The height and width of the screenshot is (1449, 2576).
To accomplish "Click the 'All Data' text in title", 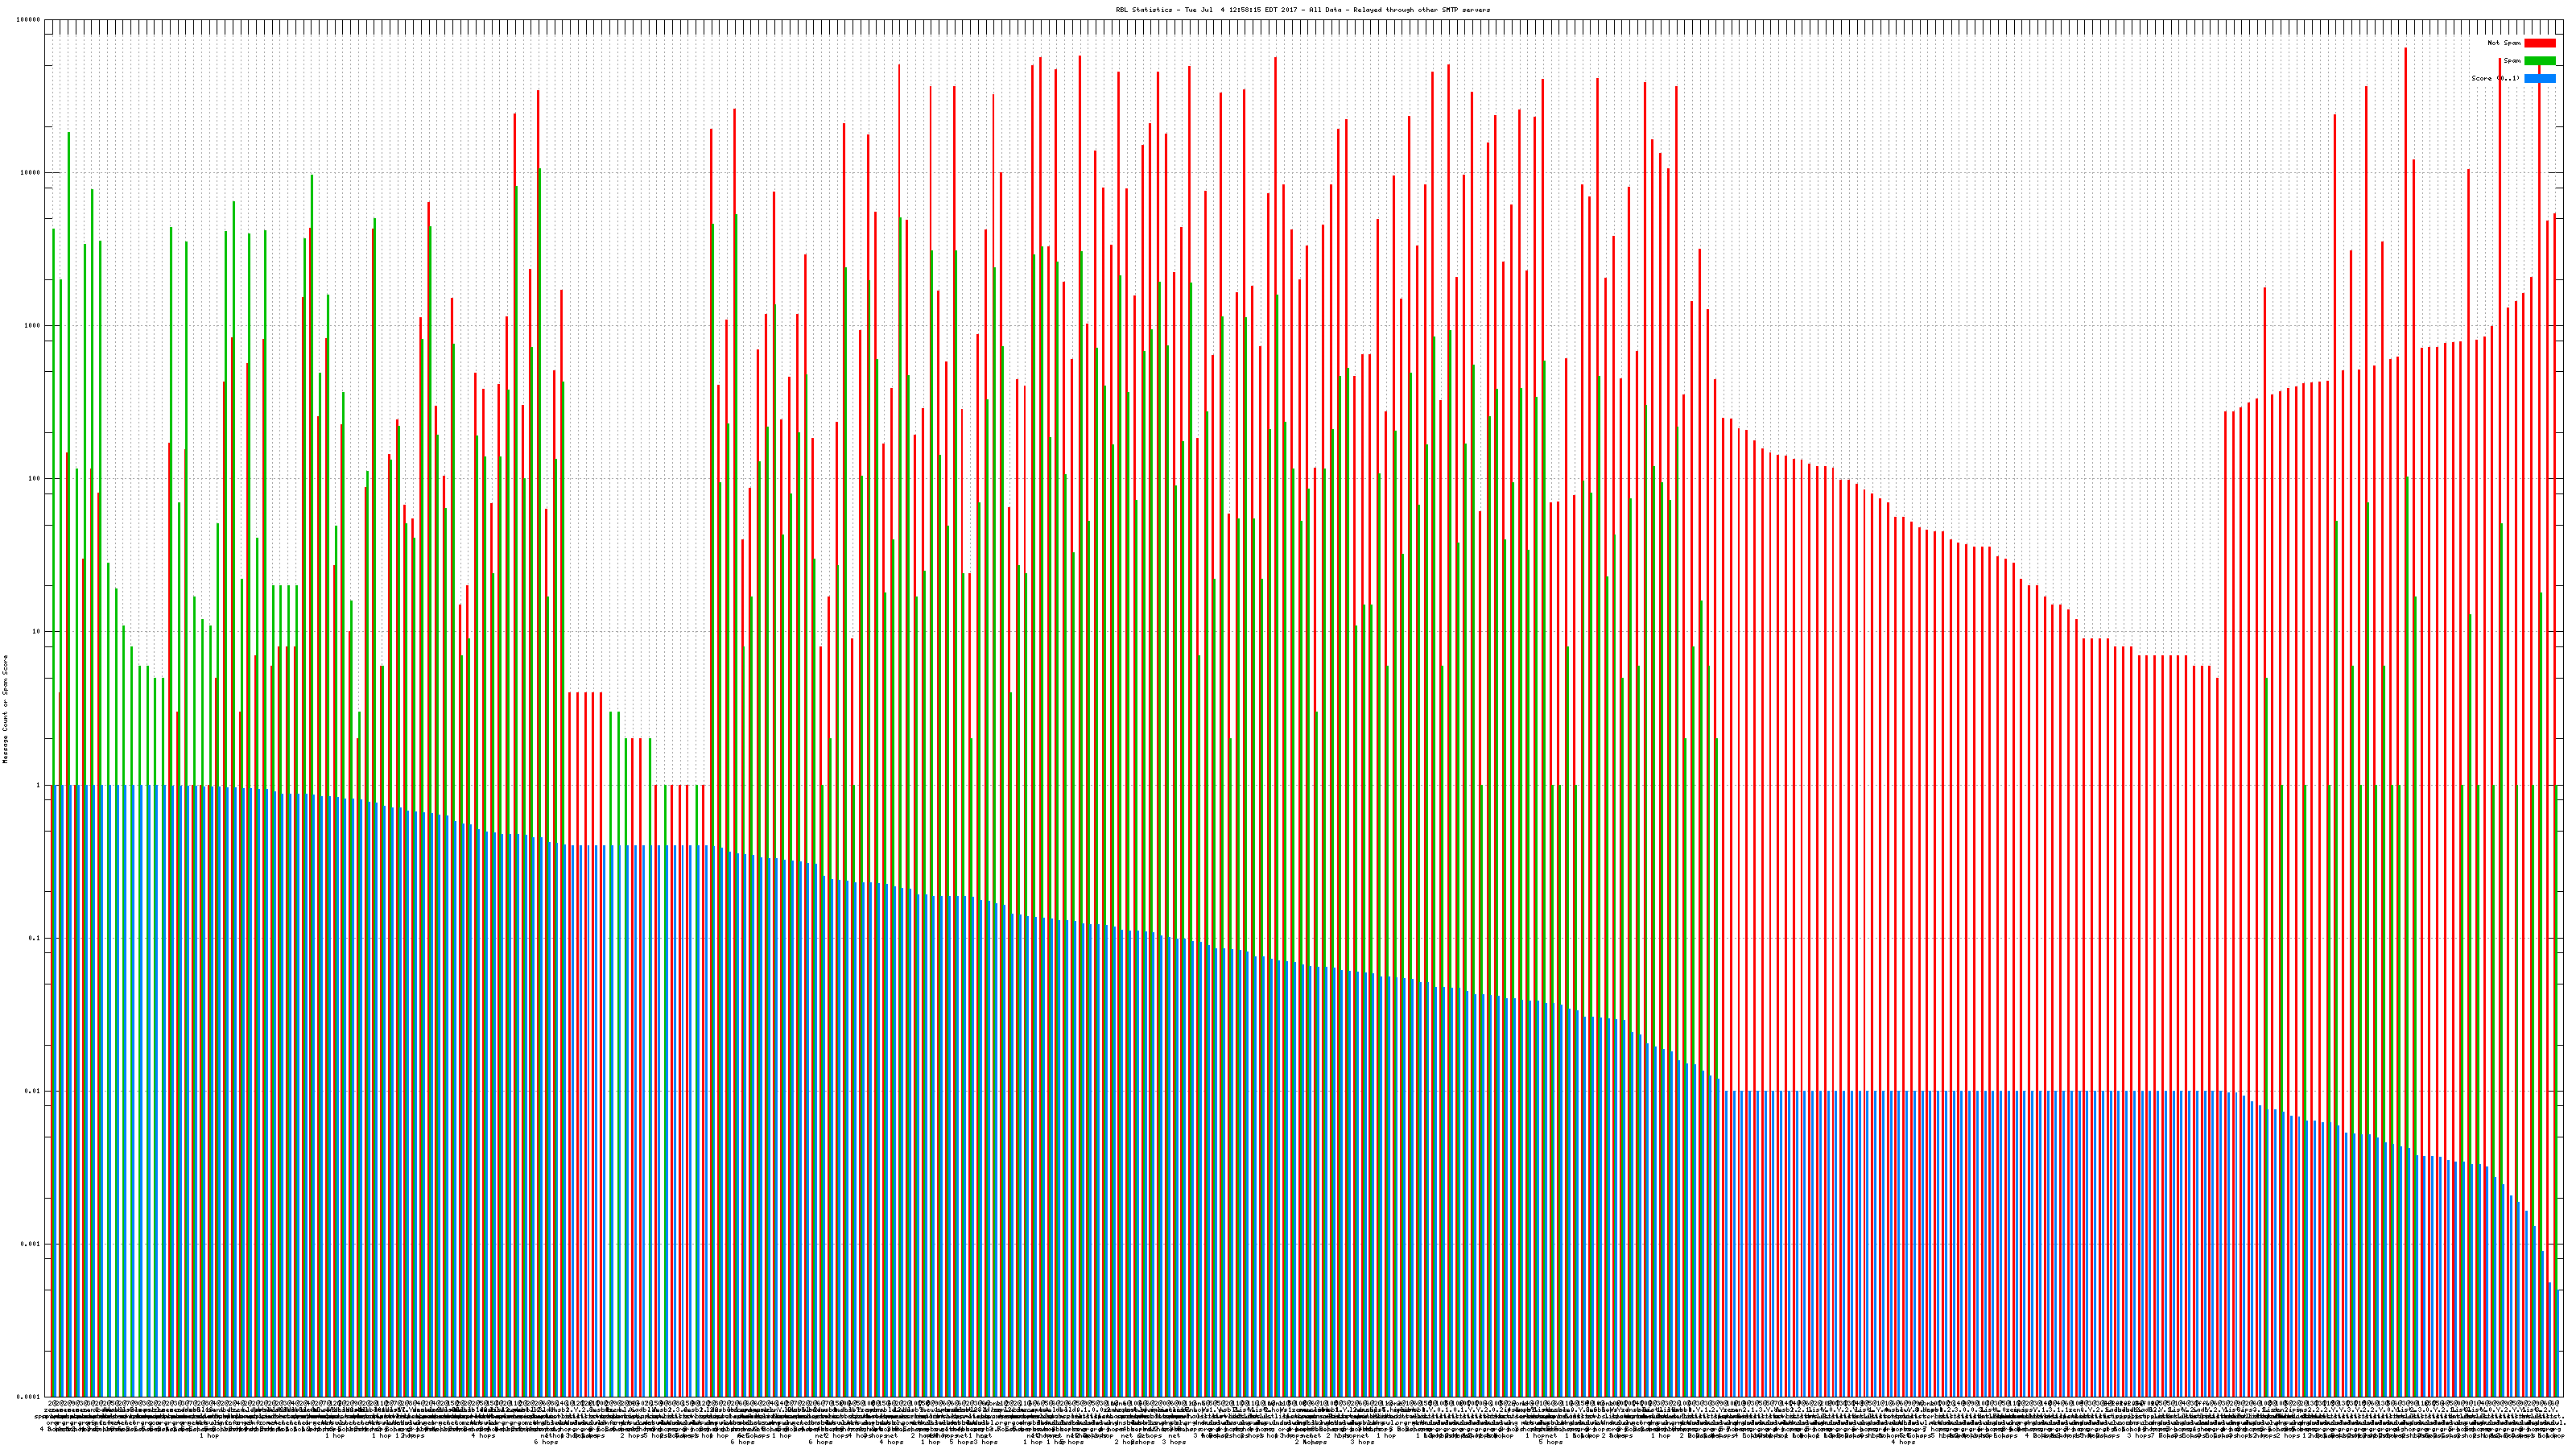I will pyautogui.click(x=1325, y=10).
